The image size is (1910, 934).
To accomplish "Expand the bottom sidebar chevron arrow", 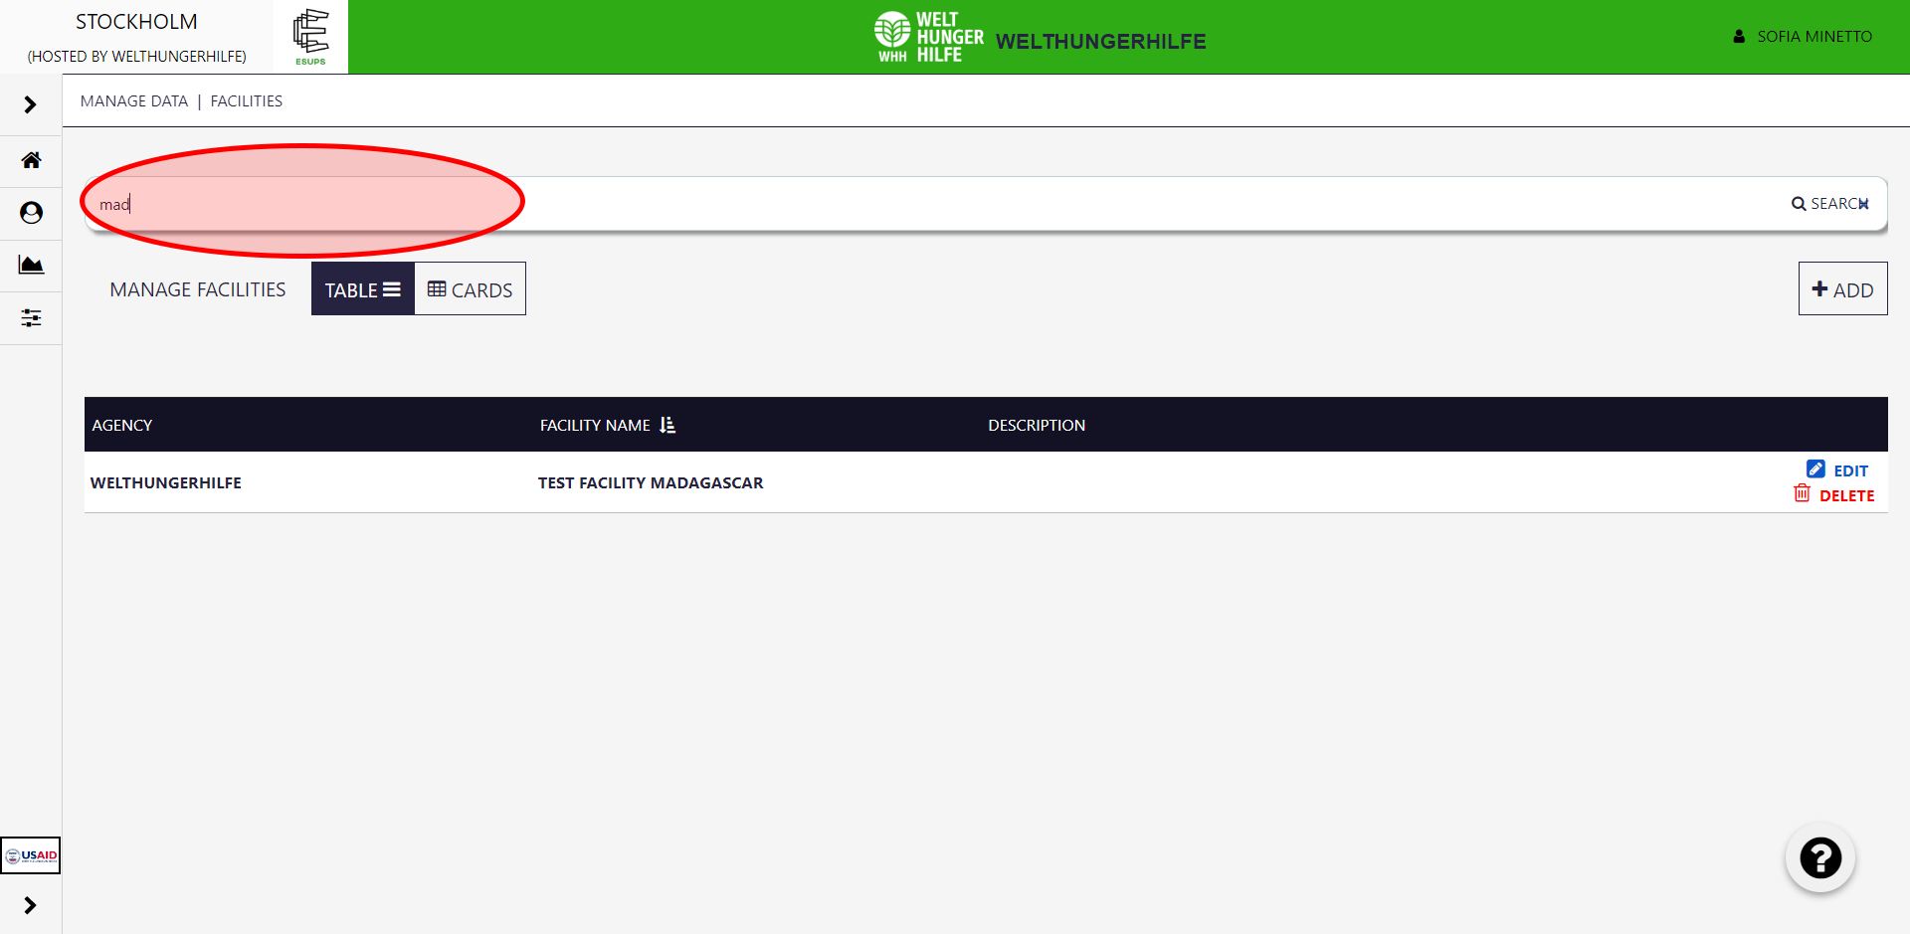I will (x=31, y=905).
